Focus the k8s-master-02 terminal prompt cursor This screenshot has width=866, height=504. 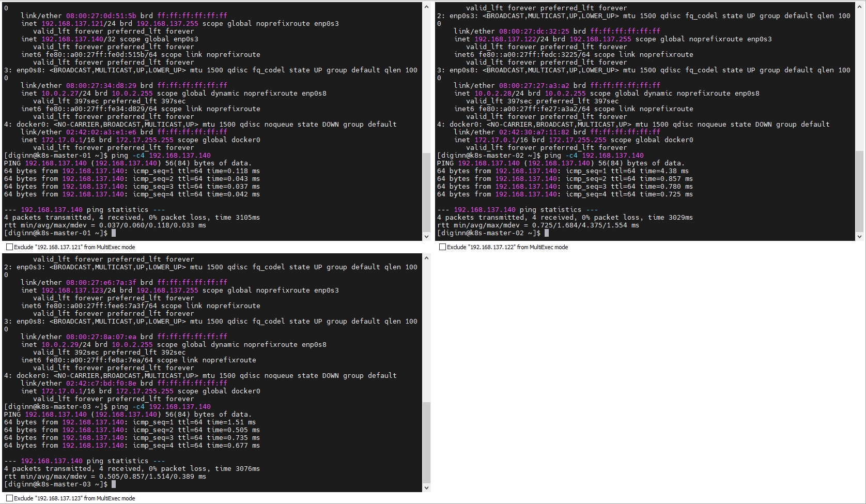click(547, 233)
